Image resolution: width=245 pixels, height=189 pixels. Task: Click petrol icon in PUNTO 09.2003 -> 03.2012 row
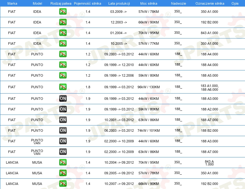(63, 54)
